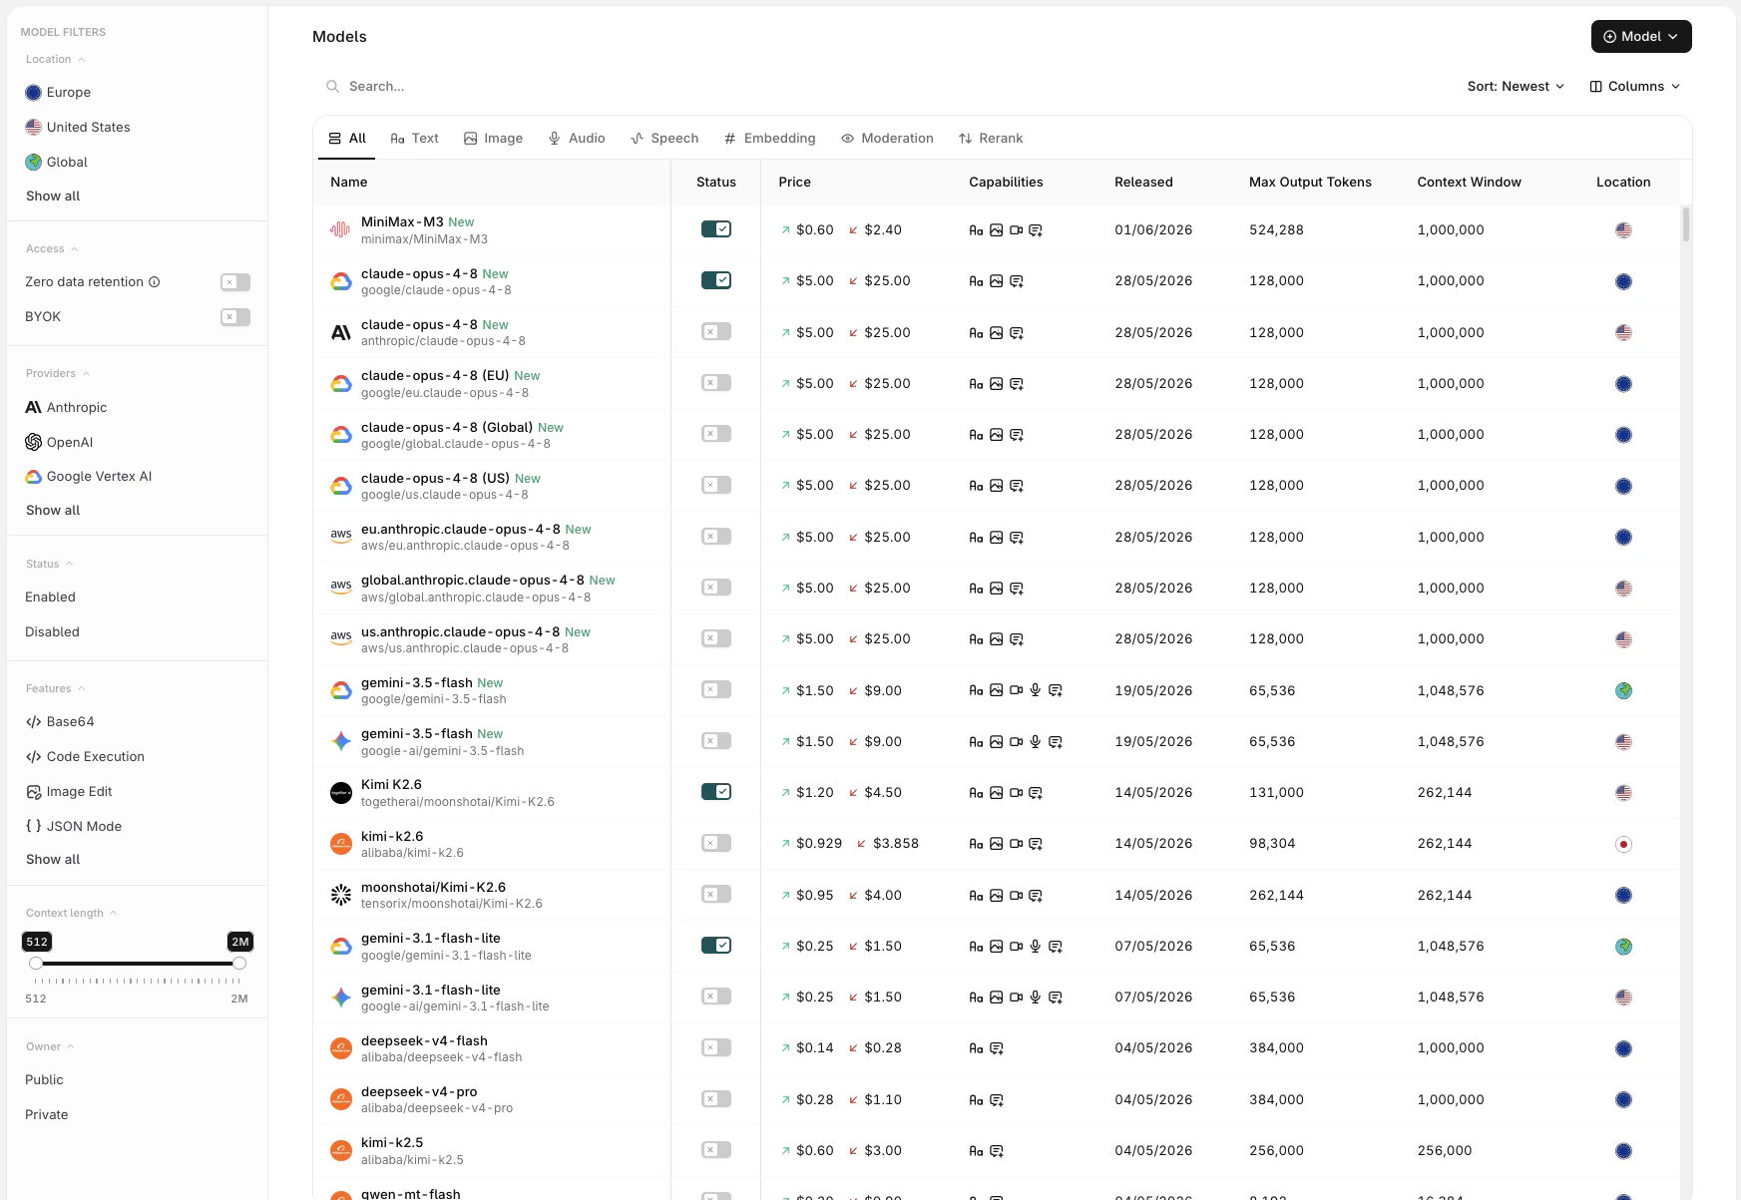Enable deepseek-v4-flash status toggle
The height and width of the screenshot is (1200, 1741).
pos(716,1047)
